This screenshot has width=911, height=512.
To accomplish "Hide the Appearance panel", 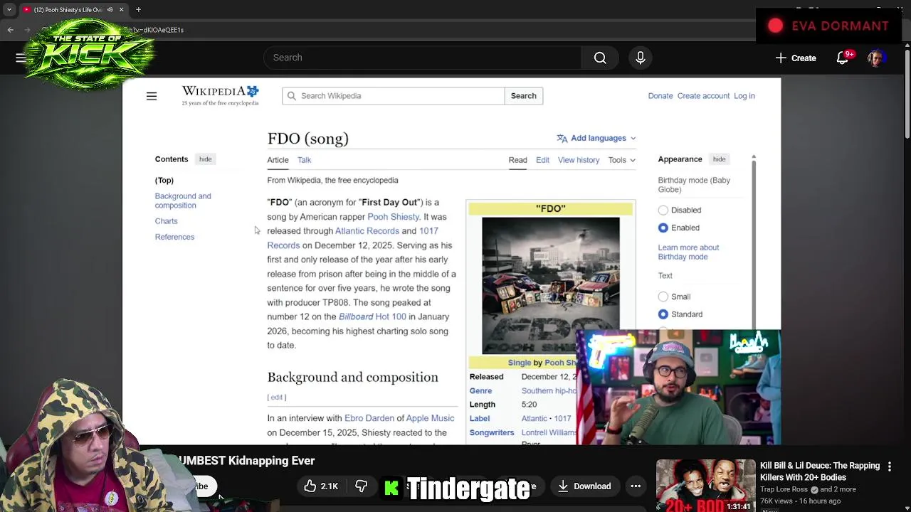I will coord(719,159).
